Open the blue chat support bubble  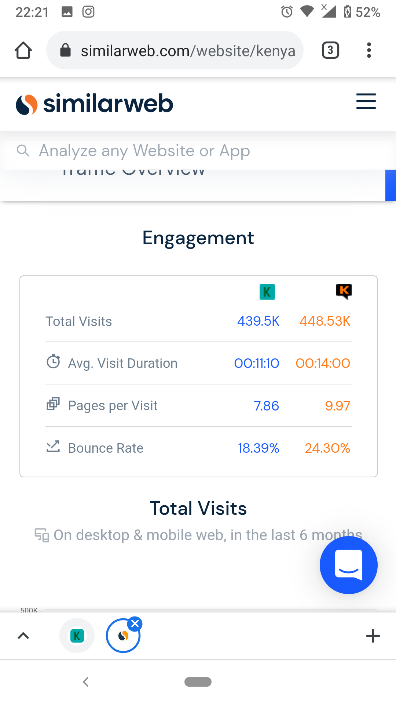pyautogui.click(x=348, y=565)
